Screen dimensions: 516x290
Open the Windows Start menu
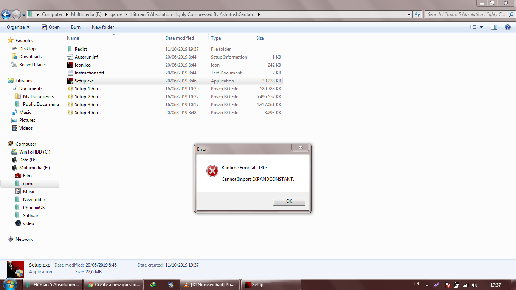10,284
